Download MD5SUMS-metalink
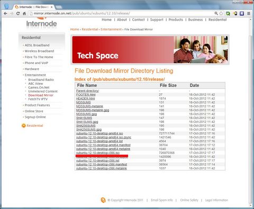This screenshot has width=254, height=209. coord(89,106)
